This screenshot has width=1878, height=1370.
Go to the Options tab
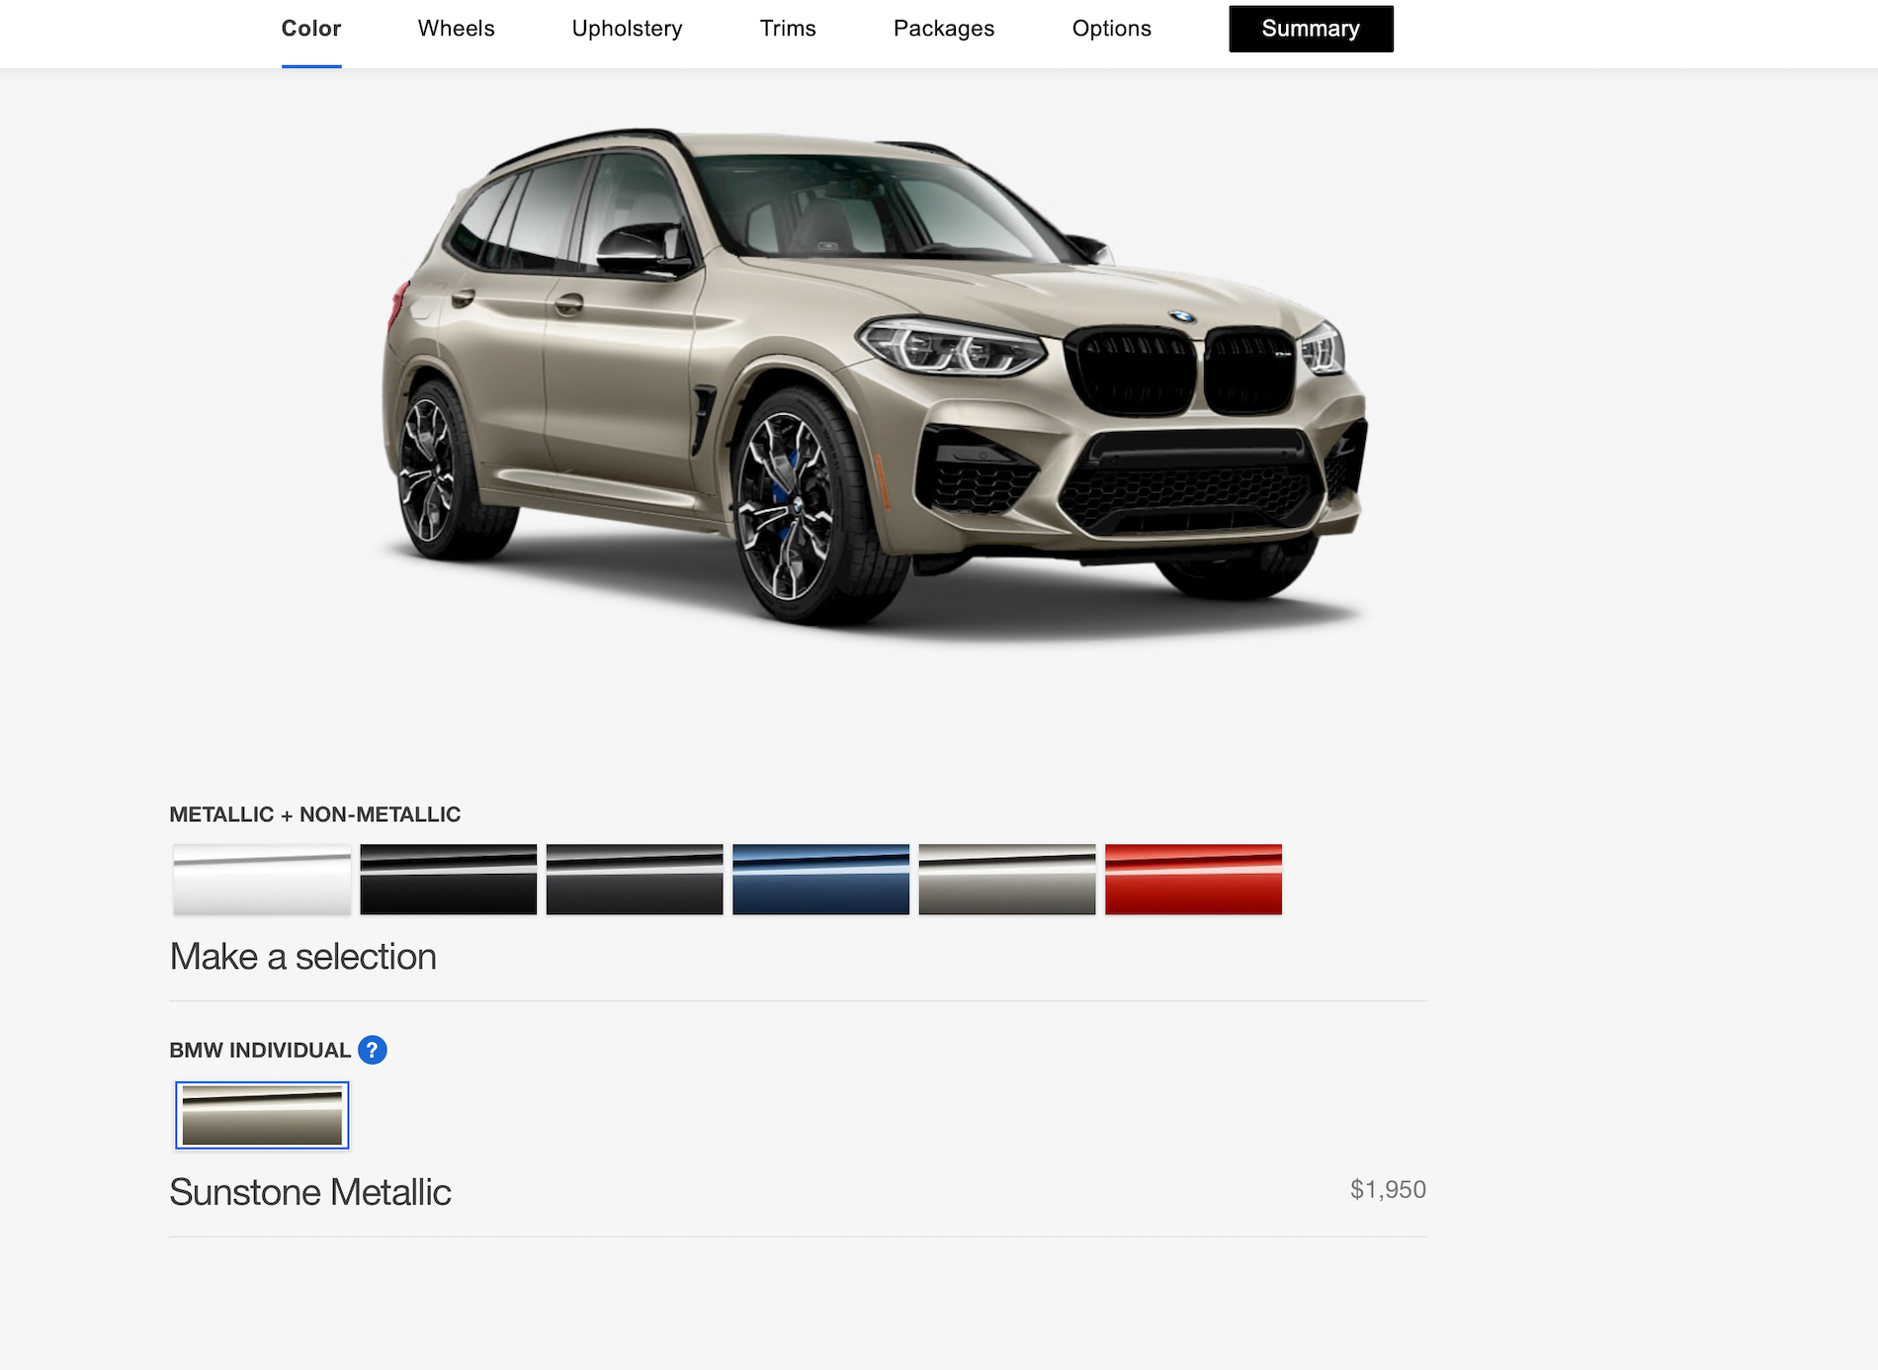1111,29
